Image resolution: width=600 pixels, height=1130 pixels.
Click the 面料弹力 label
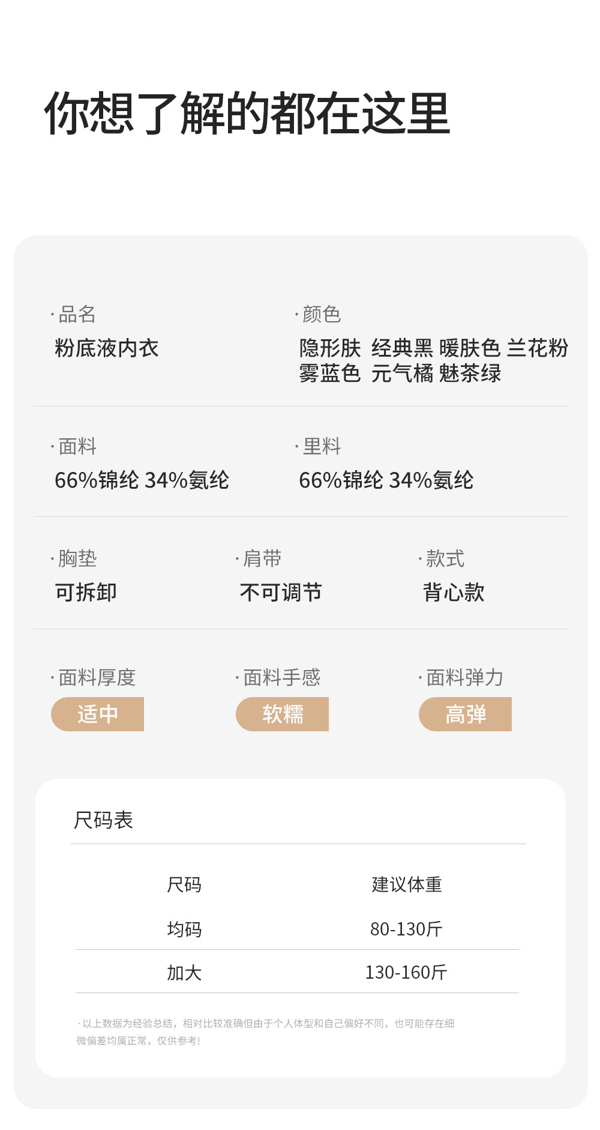point(464,678)
